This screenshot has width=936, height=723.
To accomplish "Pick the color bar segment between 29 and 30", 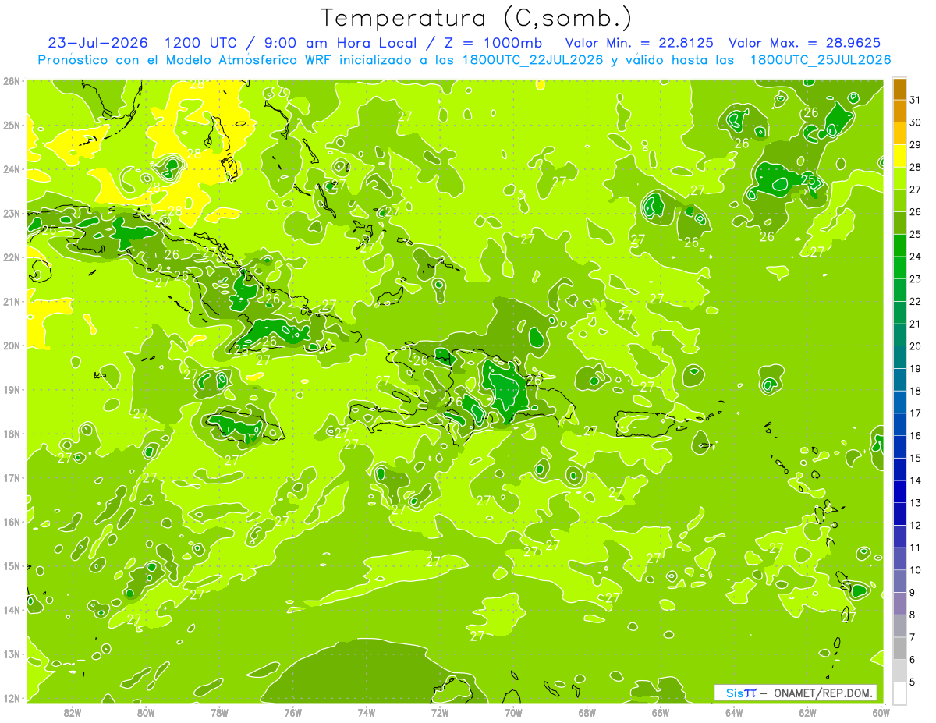I will click(x=899, y=133).
